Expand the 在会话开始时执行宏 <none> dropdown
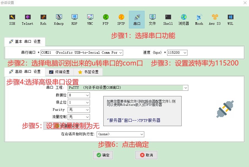The image size is (249, 167). (x=120, y=134)
